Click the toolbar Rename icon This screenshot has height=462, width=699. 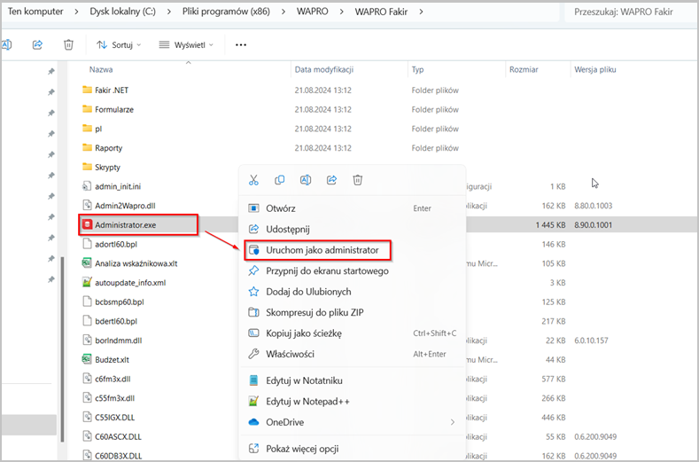6,44
